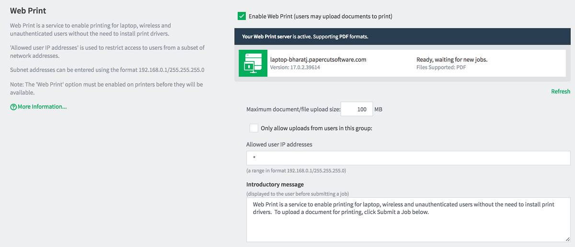Click the question mark help icon

13,107
